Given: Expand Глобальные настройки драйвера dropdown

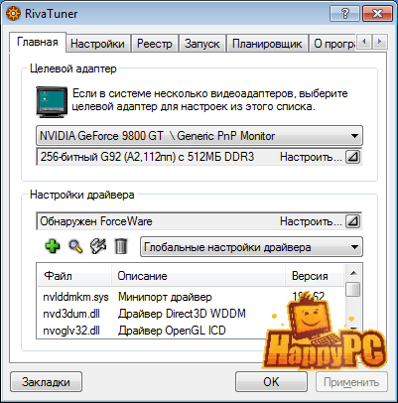Looking at the screenshot, I should coord(251,247).
